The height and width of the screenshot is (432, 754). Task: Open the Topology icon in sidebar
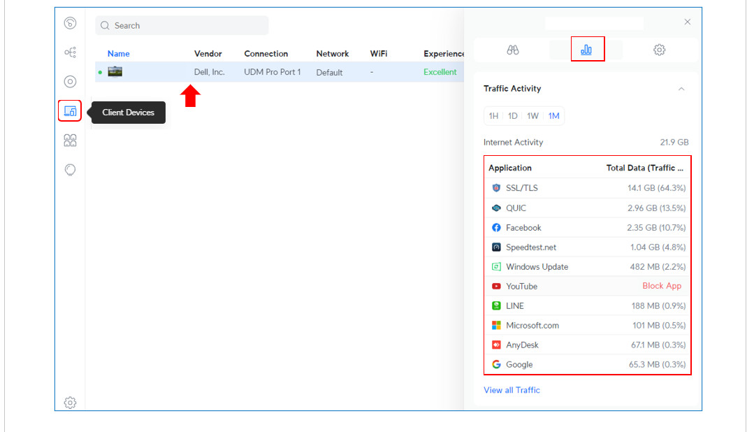point(70,52)
